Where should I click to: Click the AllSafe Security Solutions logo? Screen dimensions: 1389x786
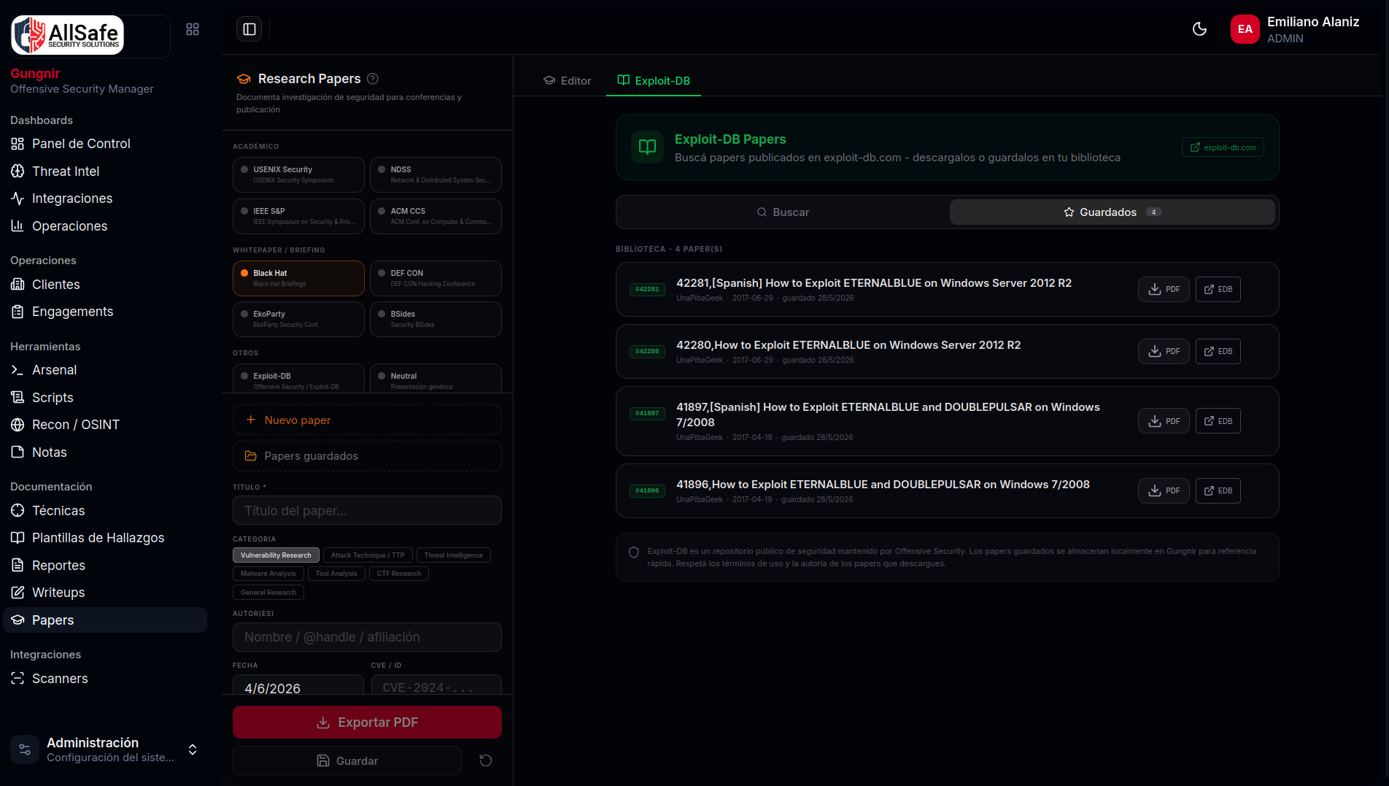click(68, 35)
